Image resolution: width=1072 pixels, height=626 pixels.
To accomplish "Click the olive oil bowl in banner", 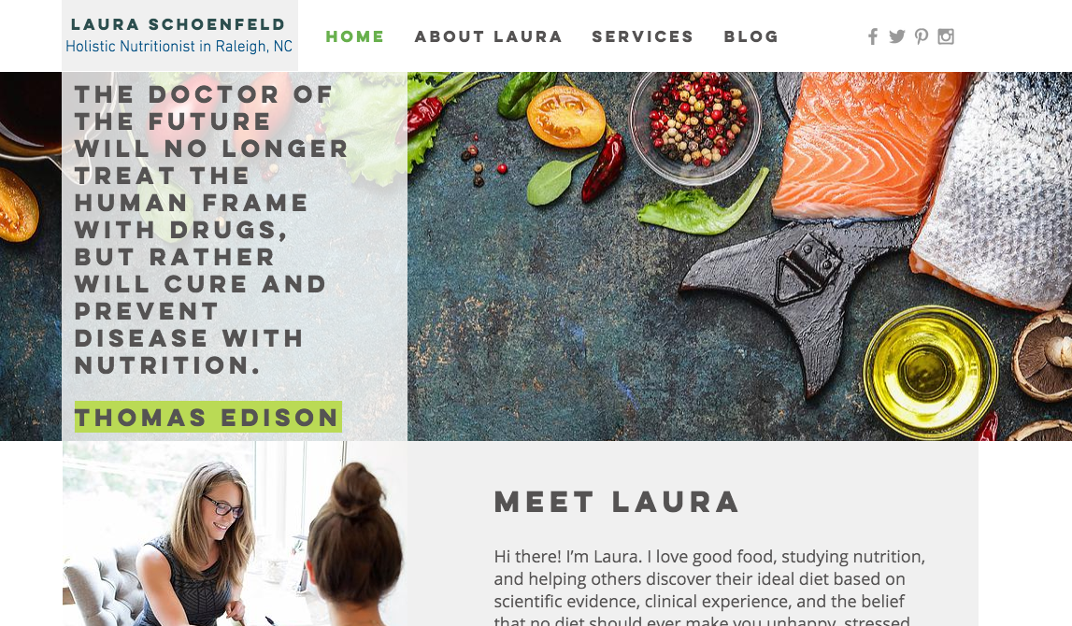I will point(930,372).
